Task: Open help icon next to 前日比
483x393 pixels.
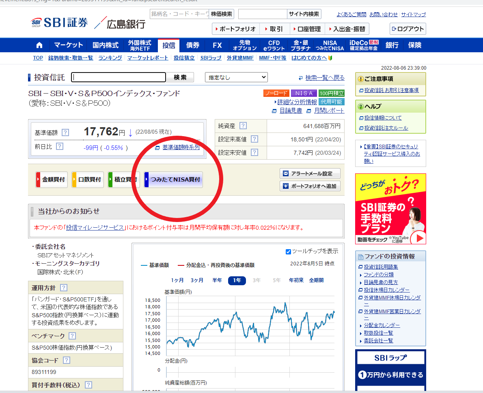Action: click(60, 146)
